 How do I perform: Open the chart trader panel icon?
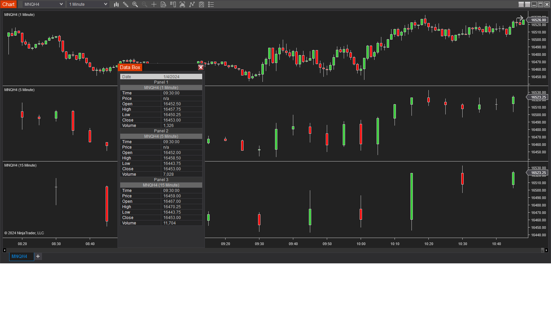(x=173, y=4)
